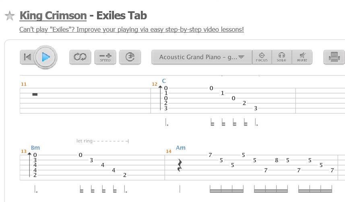Screen dimensions: 345x202
Task: Rewind to the beginning of the tab
Action: click(27, 57)
